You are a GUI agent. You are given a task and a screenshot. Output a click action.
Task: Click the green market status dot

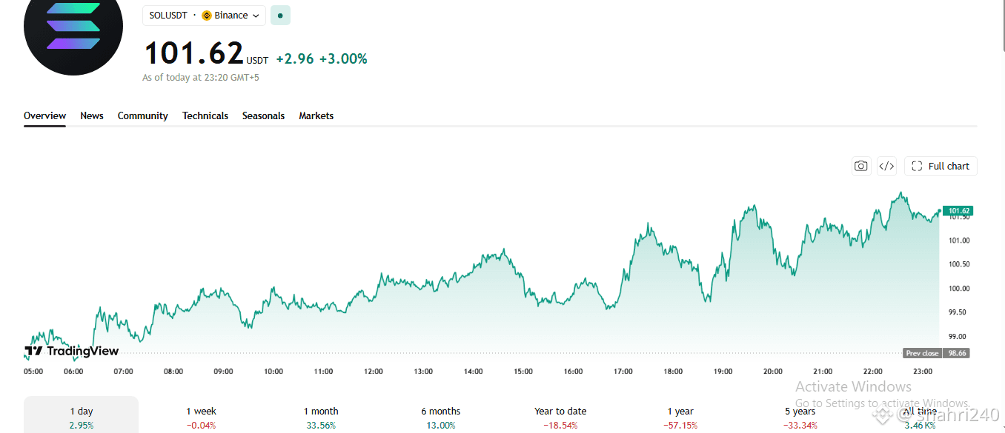coord(280,15)
